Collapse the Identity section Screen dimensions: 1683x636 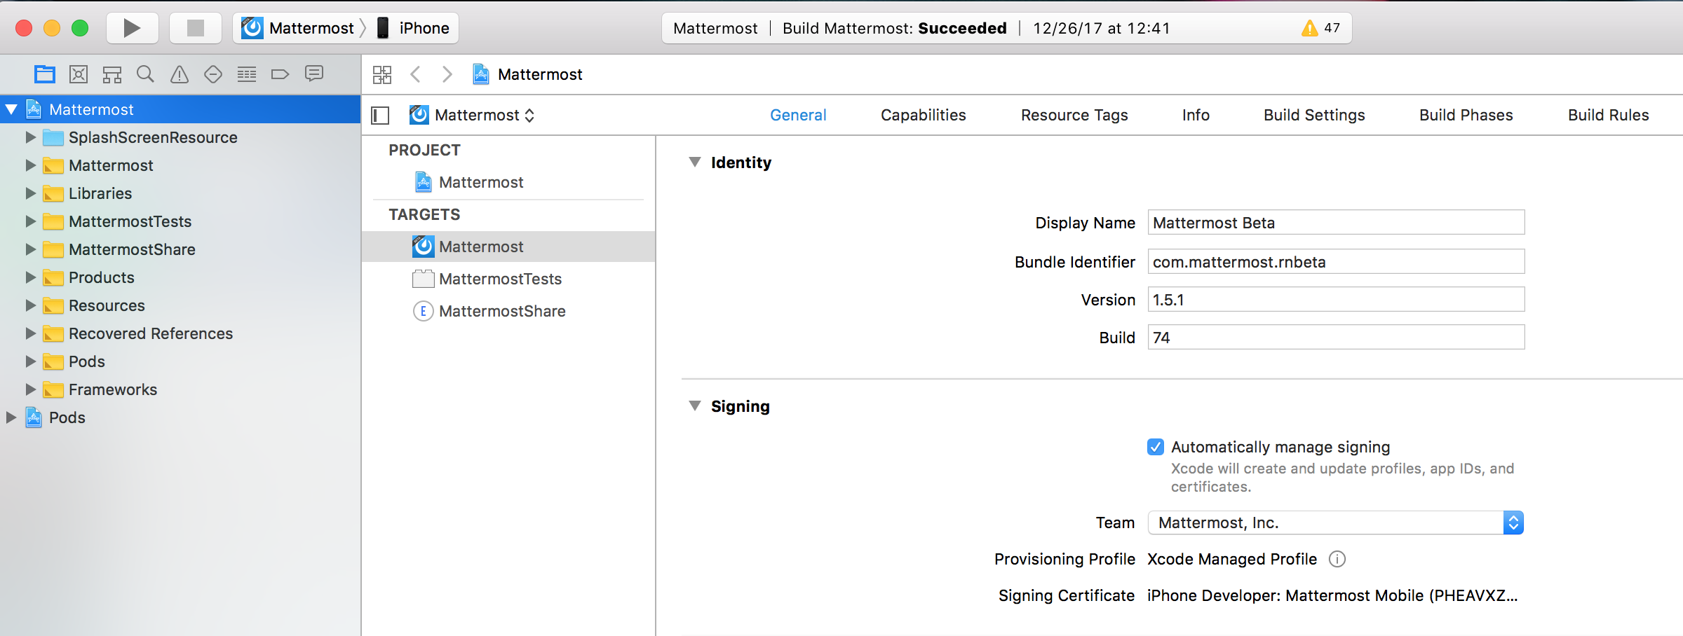(x=695, y=163)
